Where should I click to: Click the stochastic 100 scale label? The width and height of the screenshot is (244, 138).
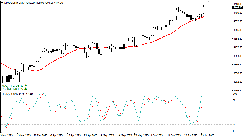[x=235, y=94]
